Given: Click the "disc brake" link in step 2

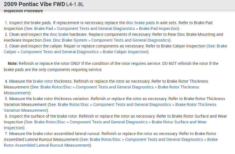Looking at the screenshot, I should pyautogui.click(x=59, y=34).
